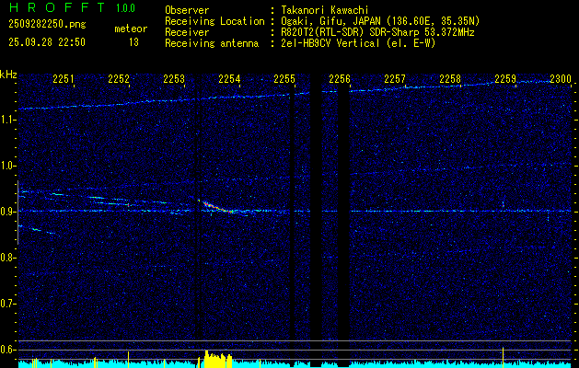Click the Receiver field label

[187, 32]
